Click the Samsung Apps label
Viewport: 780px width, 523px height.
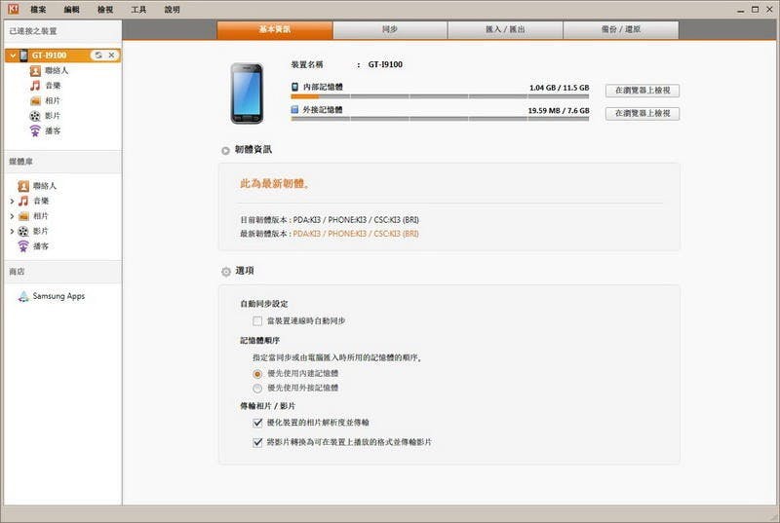pyautogui.click(x=58, y=296)
